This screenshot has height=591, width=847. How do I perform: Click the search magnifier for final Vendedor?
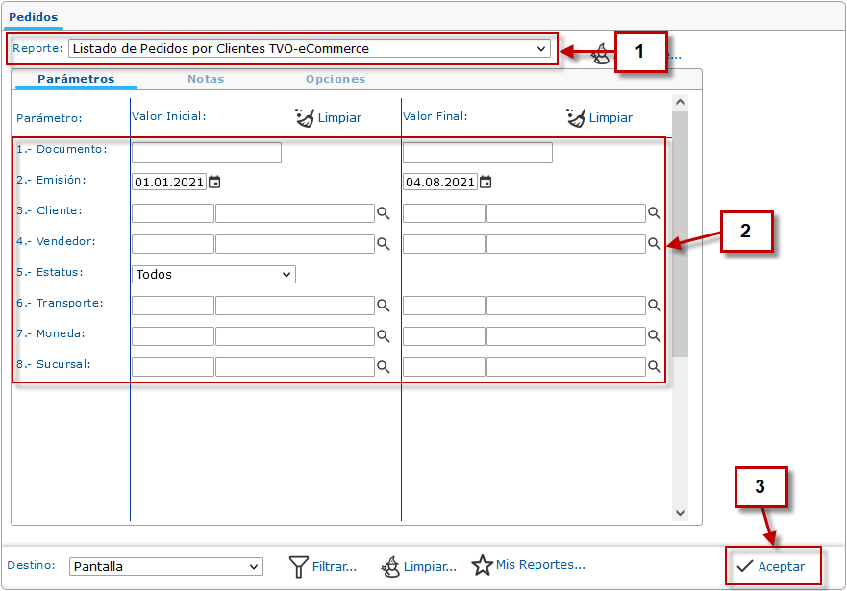tap(654, 244)
